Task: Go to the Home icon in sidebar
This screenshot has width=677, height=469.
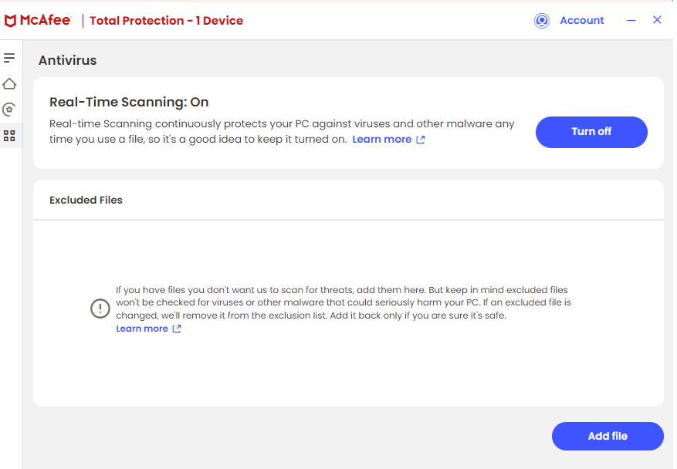Action: [x=9, y=84]
